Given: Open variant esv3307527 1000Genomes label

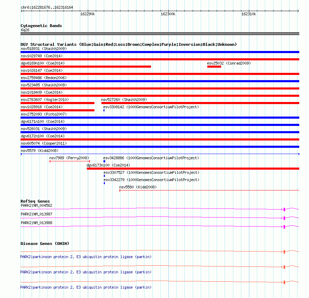Looking at the screenshot, I should pos(151,172).
